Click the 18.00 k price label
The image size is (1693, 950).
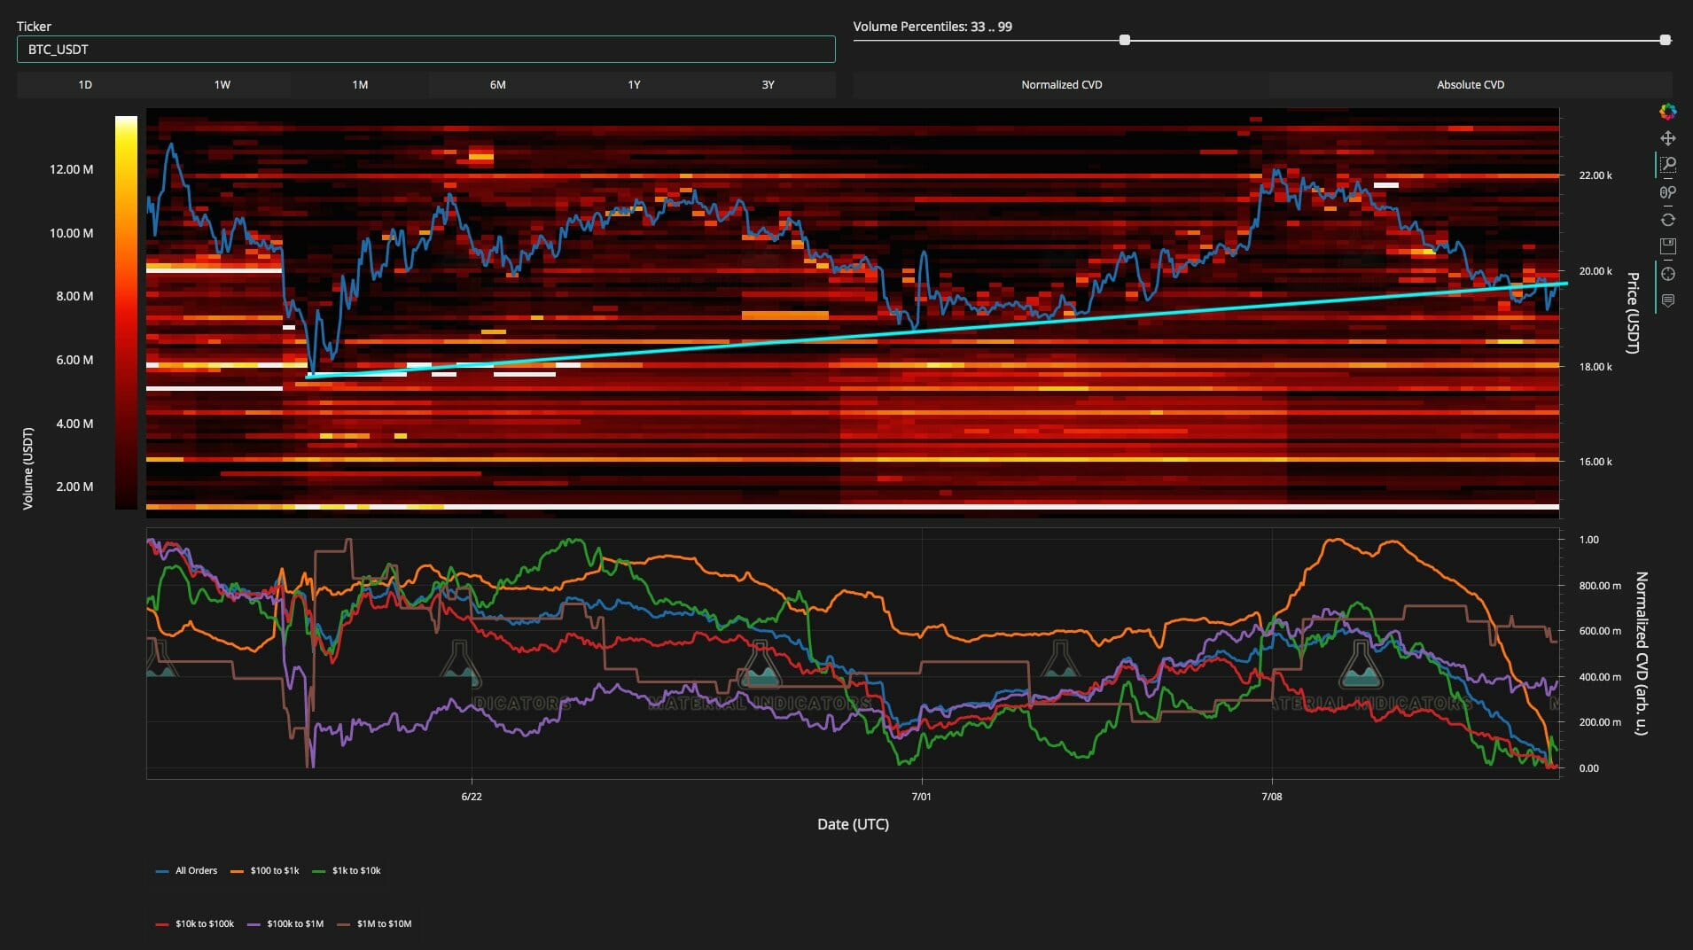1595,367
